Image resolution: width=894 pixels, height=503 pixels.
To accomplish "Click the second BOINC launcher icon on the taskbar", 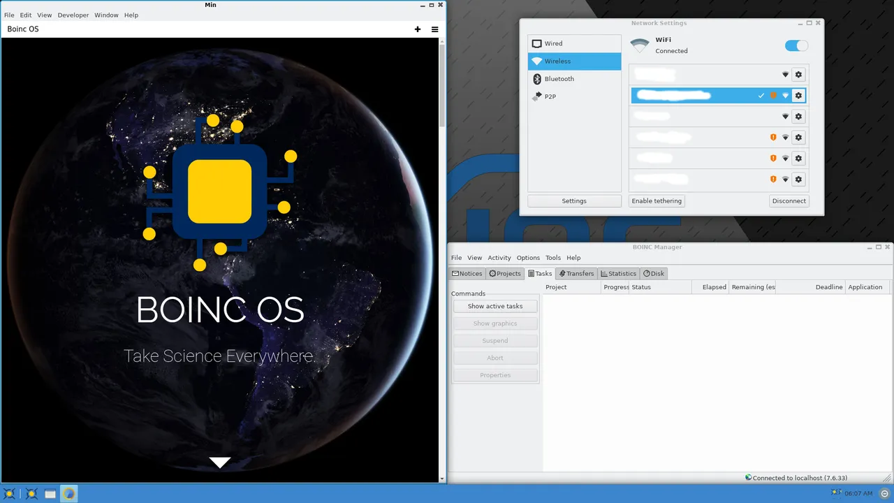I will pos(31,494).
